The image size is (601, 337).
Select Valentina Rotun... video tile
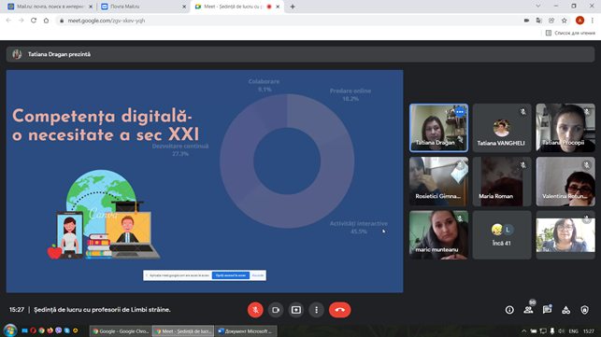coord(565,181)
